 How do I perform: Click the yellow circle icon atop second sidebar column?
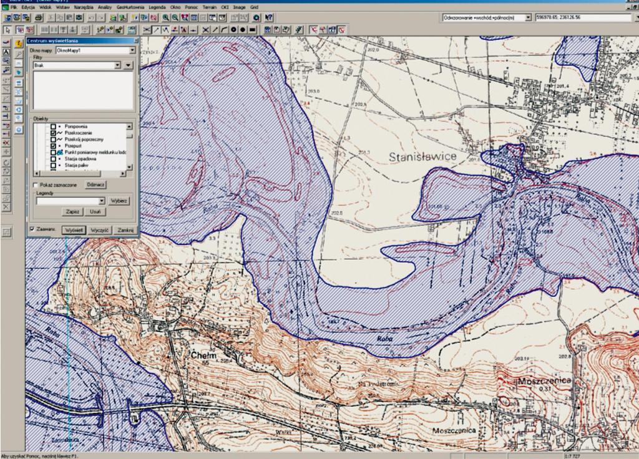(x=19, y=44)
